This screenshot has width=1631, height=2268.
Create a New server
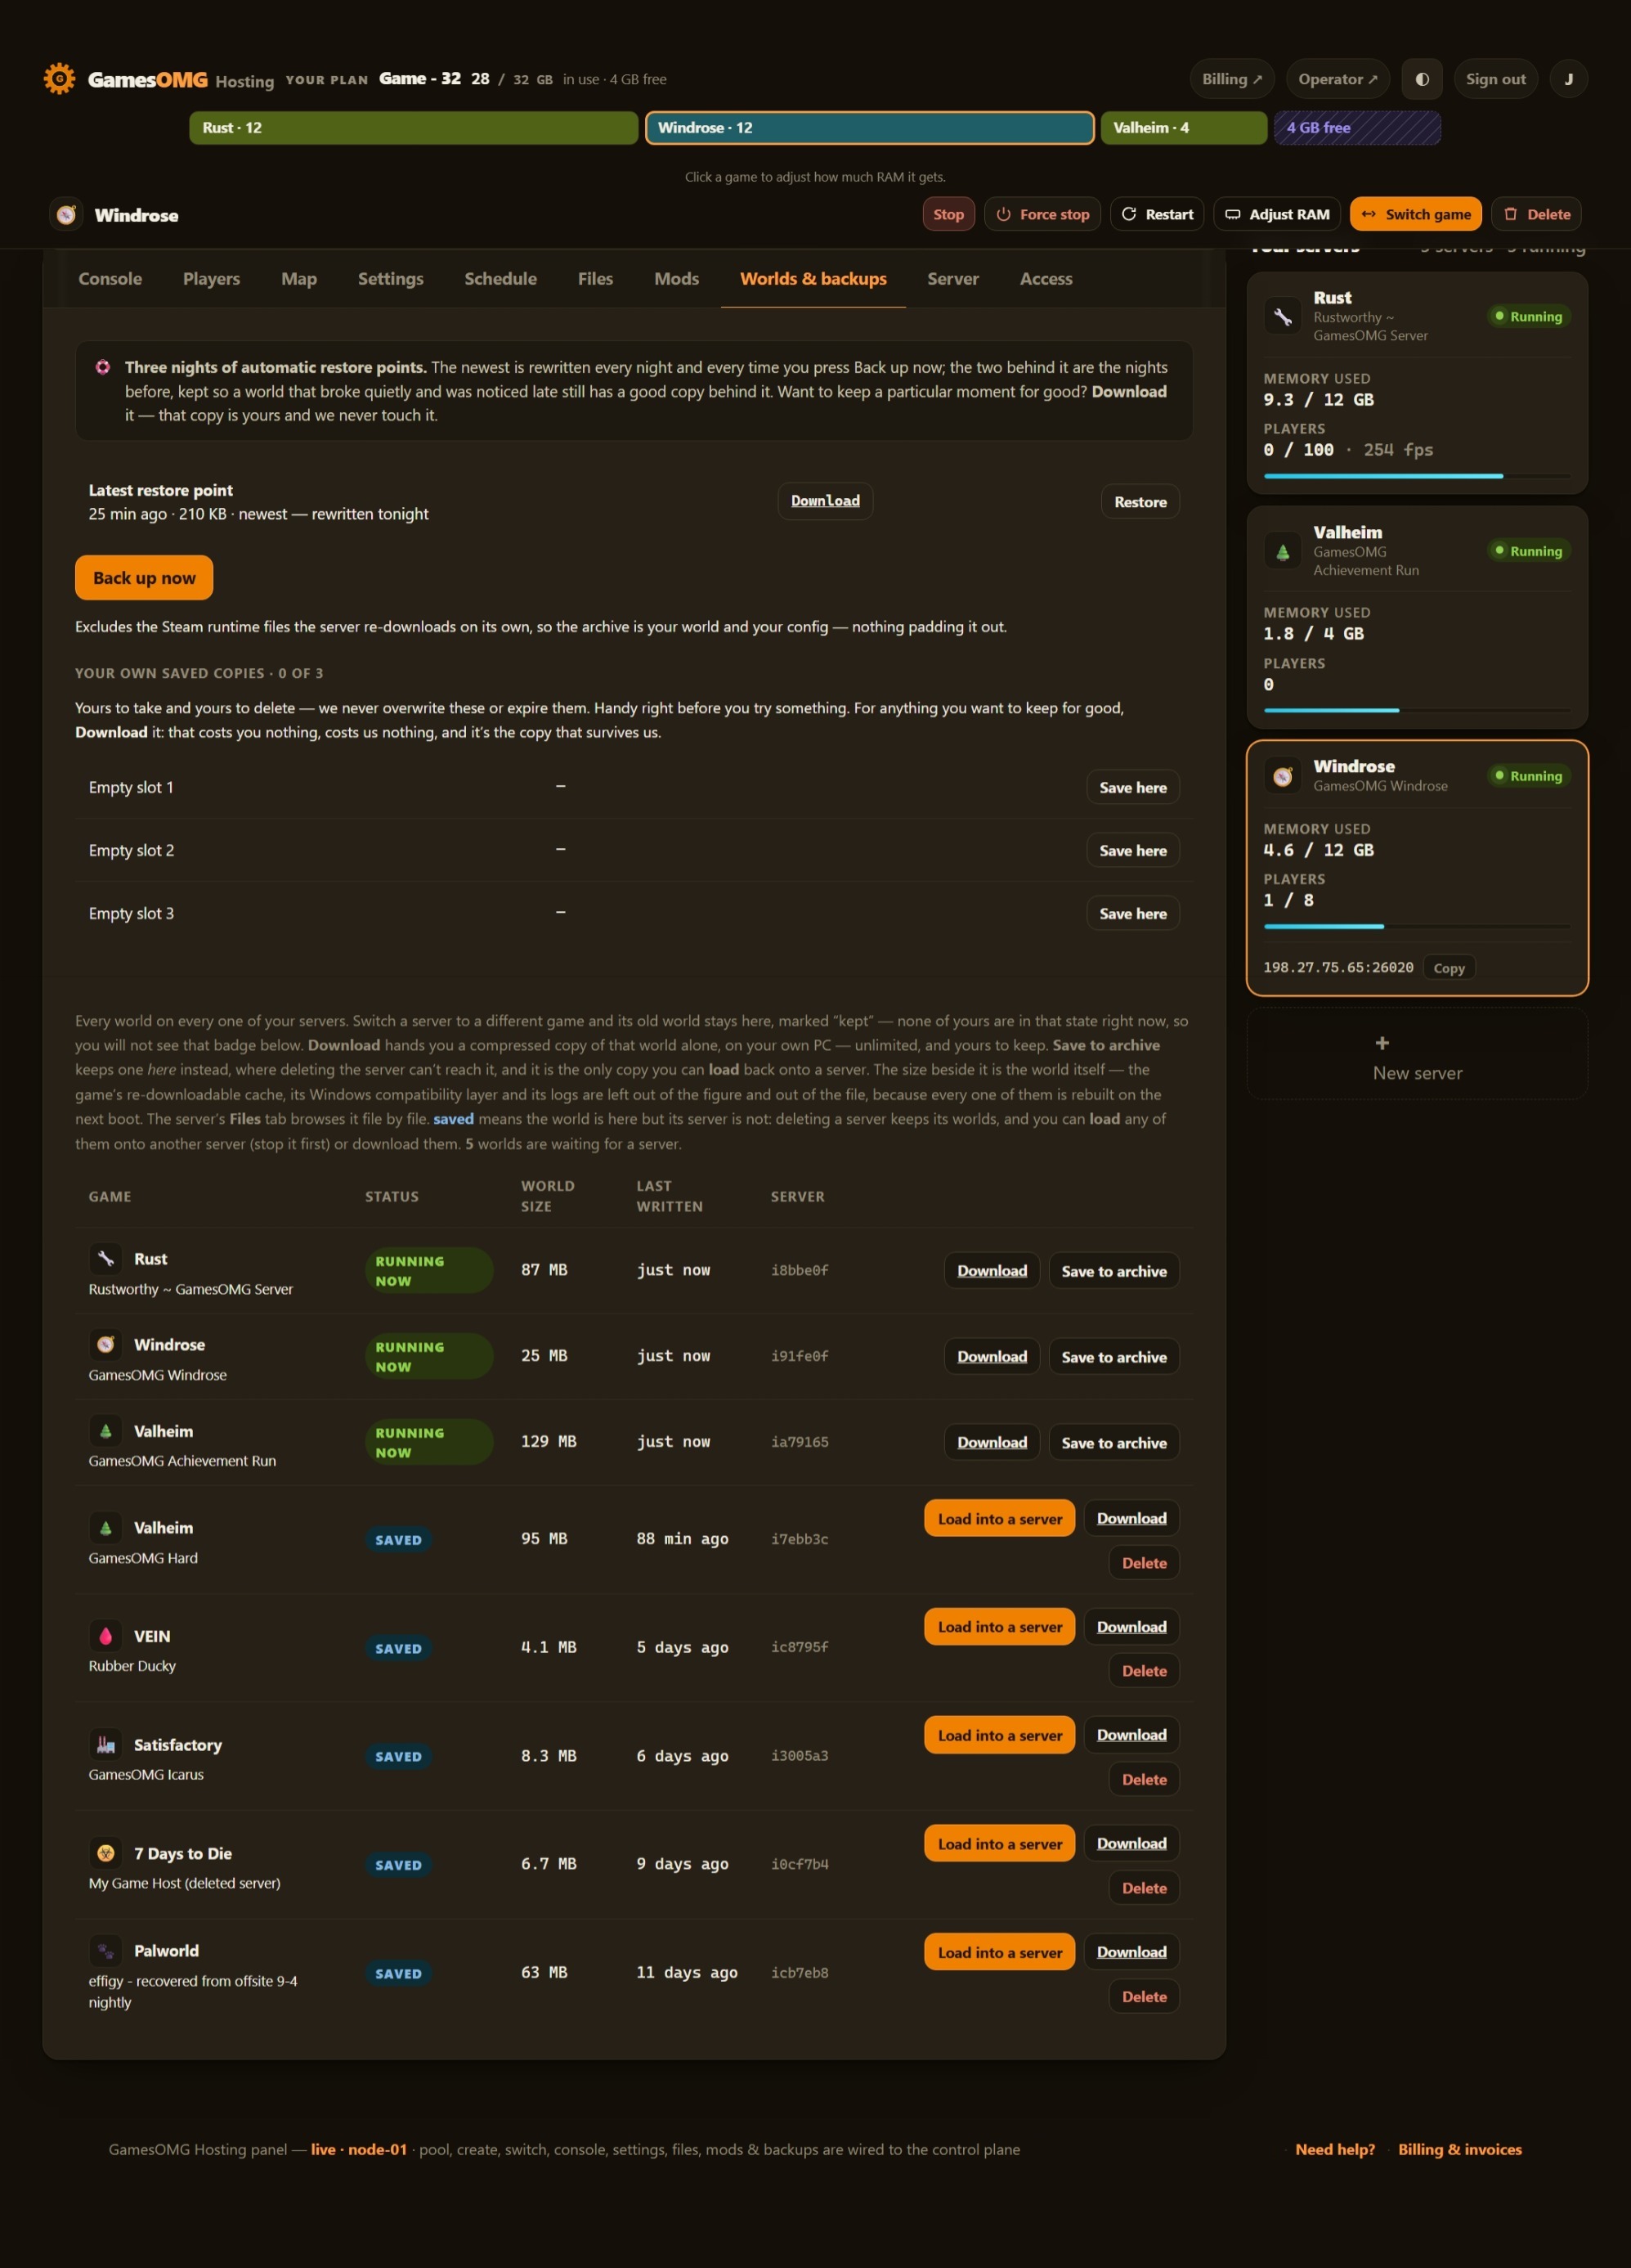tap(1417, 1054)
